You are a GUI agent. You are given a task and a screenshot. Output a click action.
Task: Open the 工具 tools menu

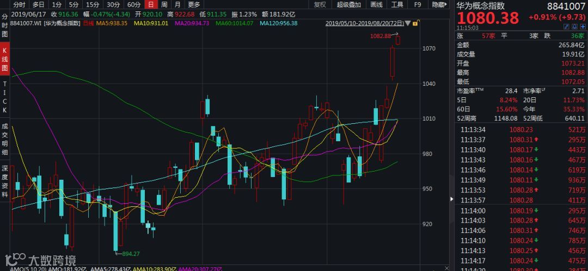point(397,5)
